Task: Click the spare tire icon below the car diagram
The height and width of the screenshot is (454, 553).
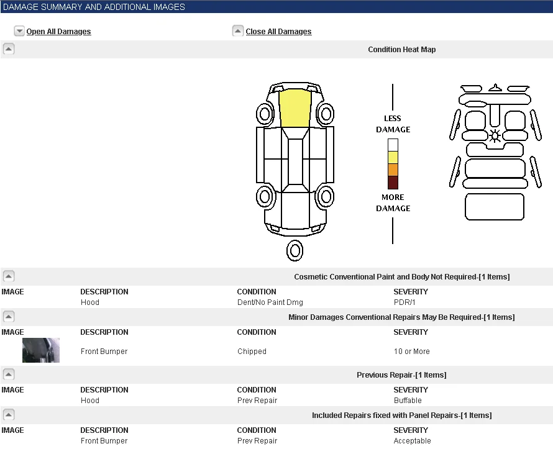Action: (295, 251)
